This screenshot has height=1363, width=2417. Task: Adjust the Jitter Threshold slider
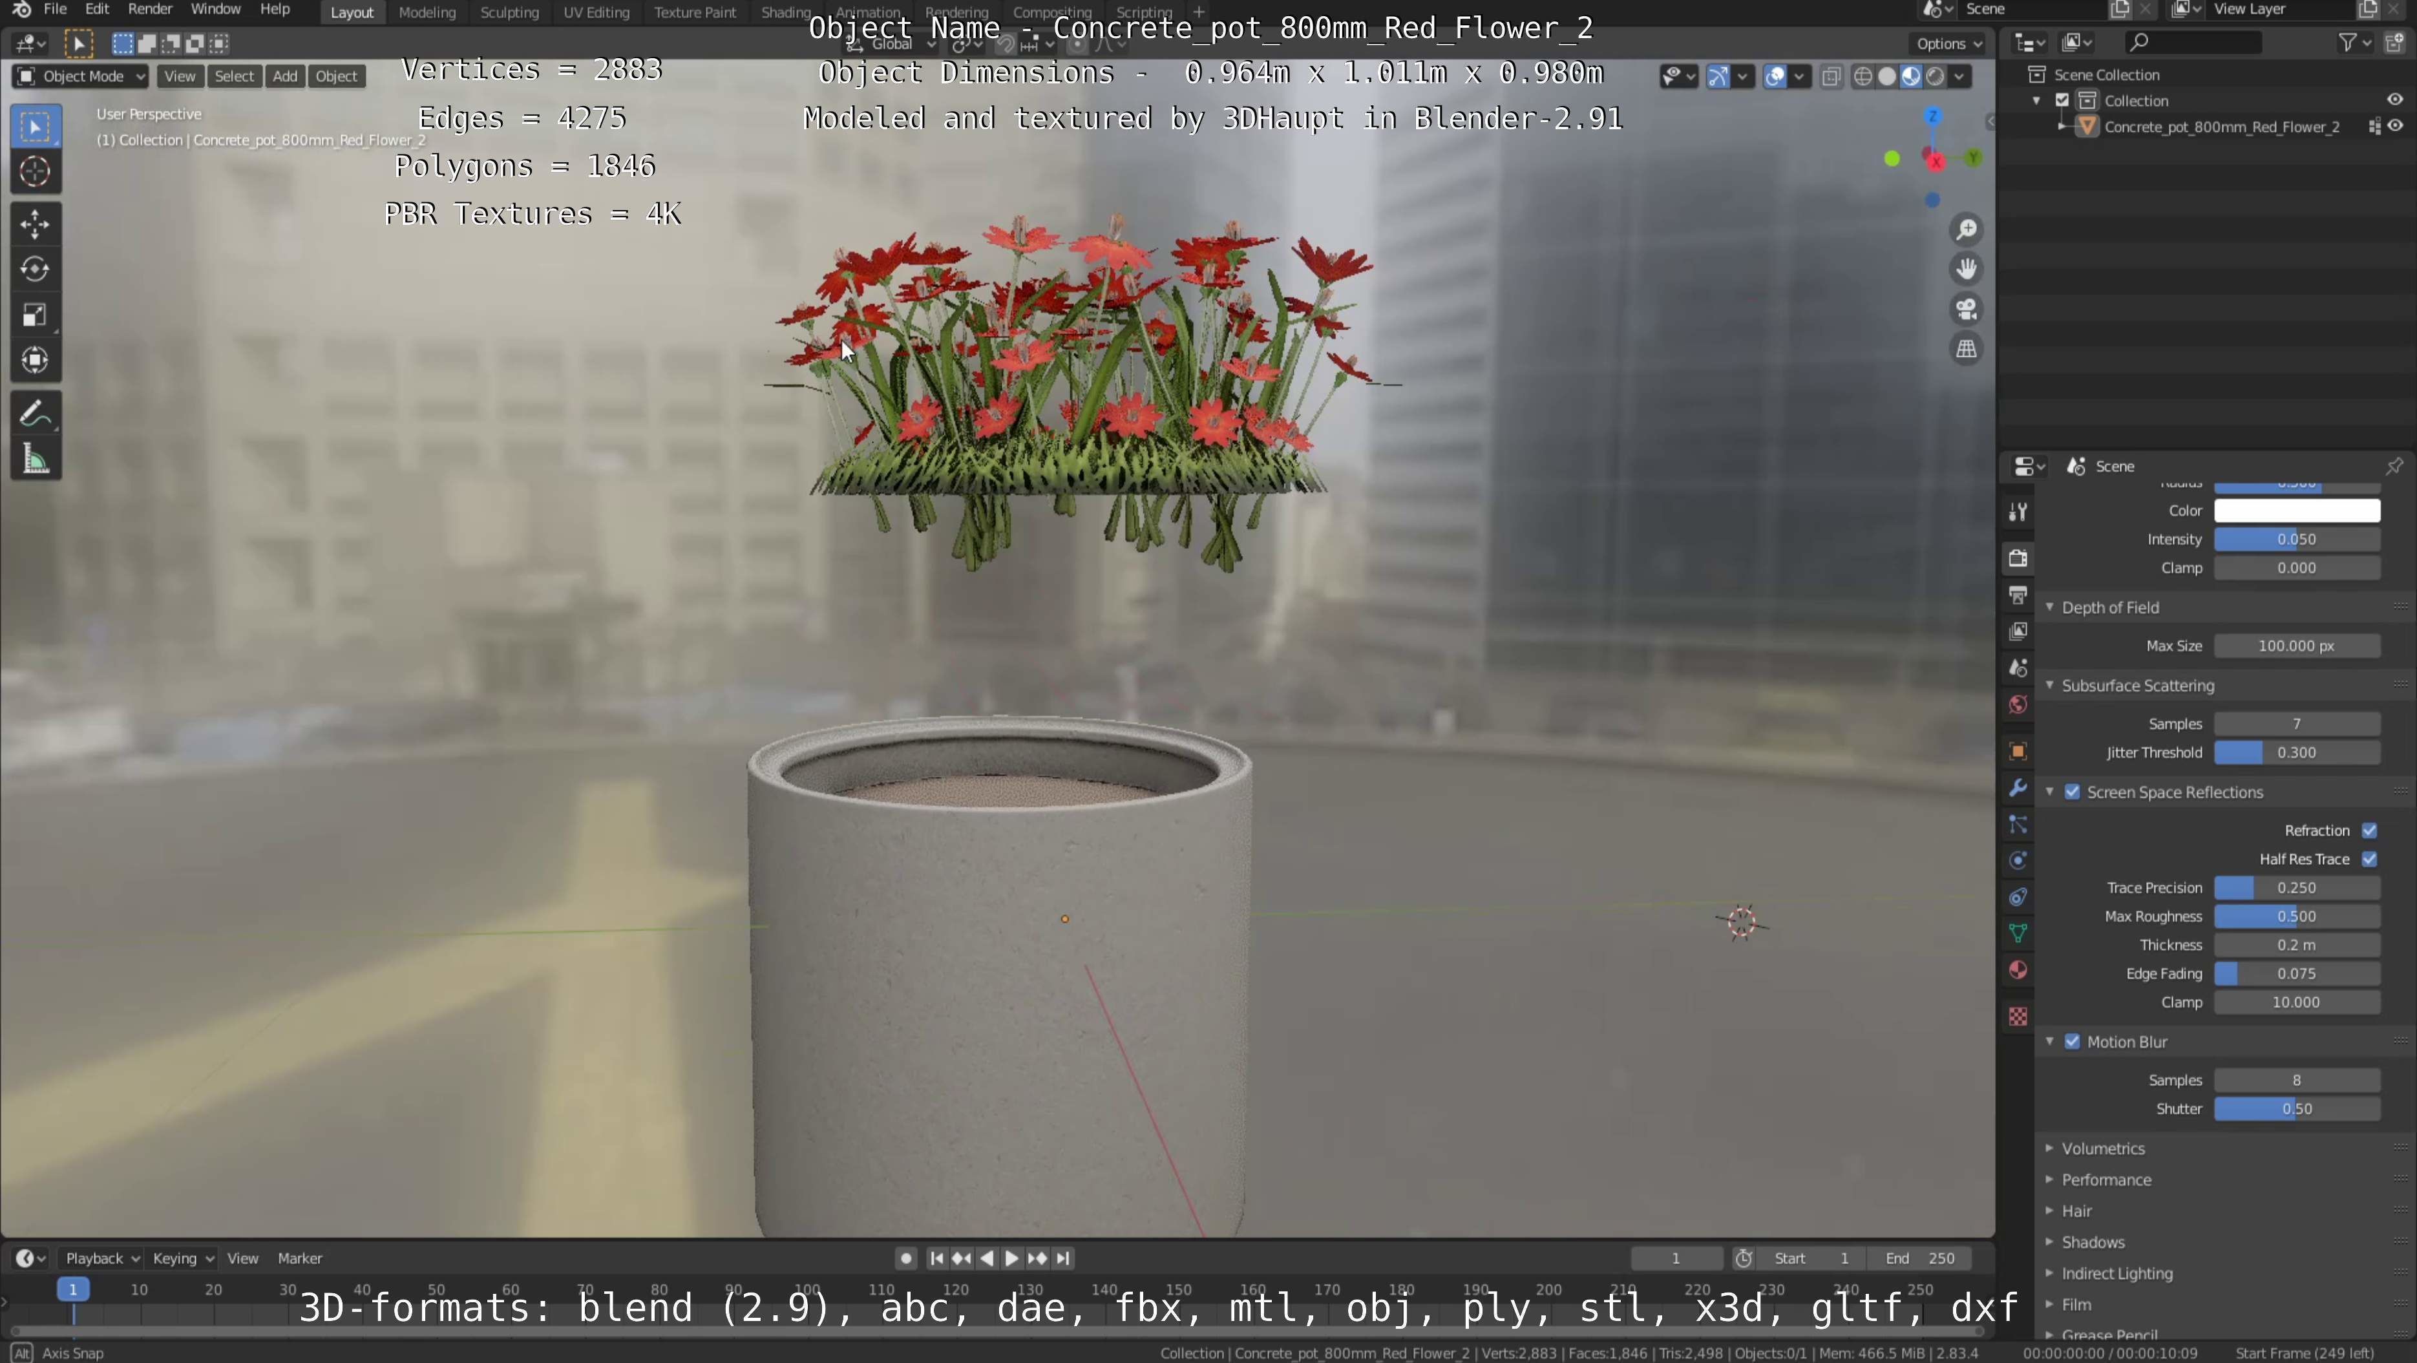2297,752
